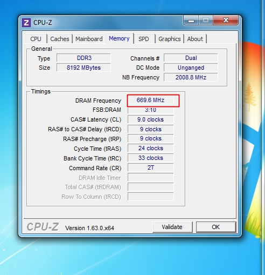Viewport: 265px width, 275px height.
Task: Switch to the CPU tab
Action: [36, 39]
